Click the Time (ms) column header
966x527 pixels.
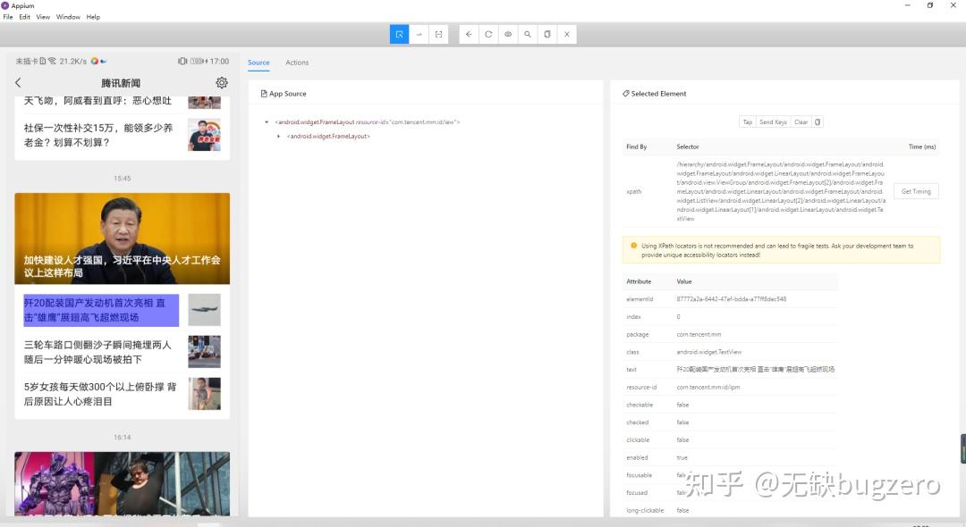pos(921,146)
